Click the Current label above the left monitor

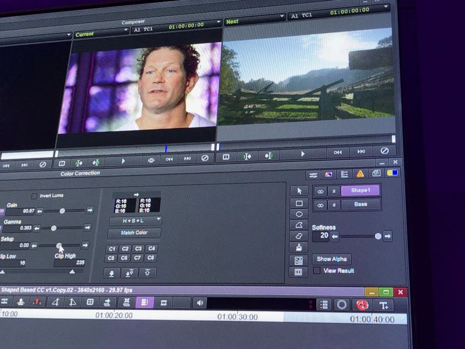pos(86,33)
